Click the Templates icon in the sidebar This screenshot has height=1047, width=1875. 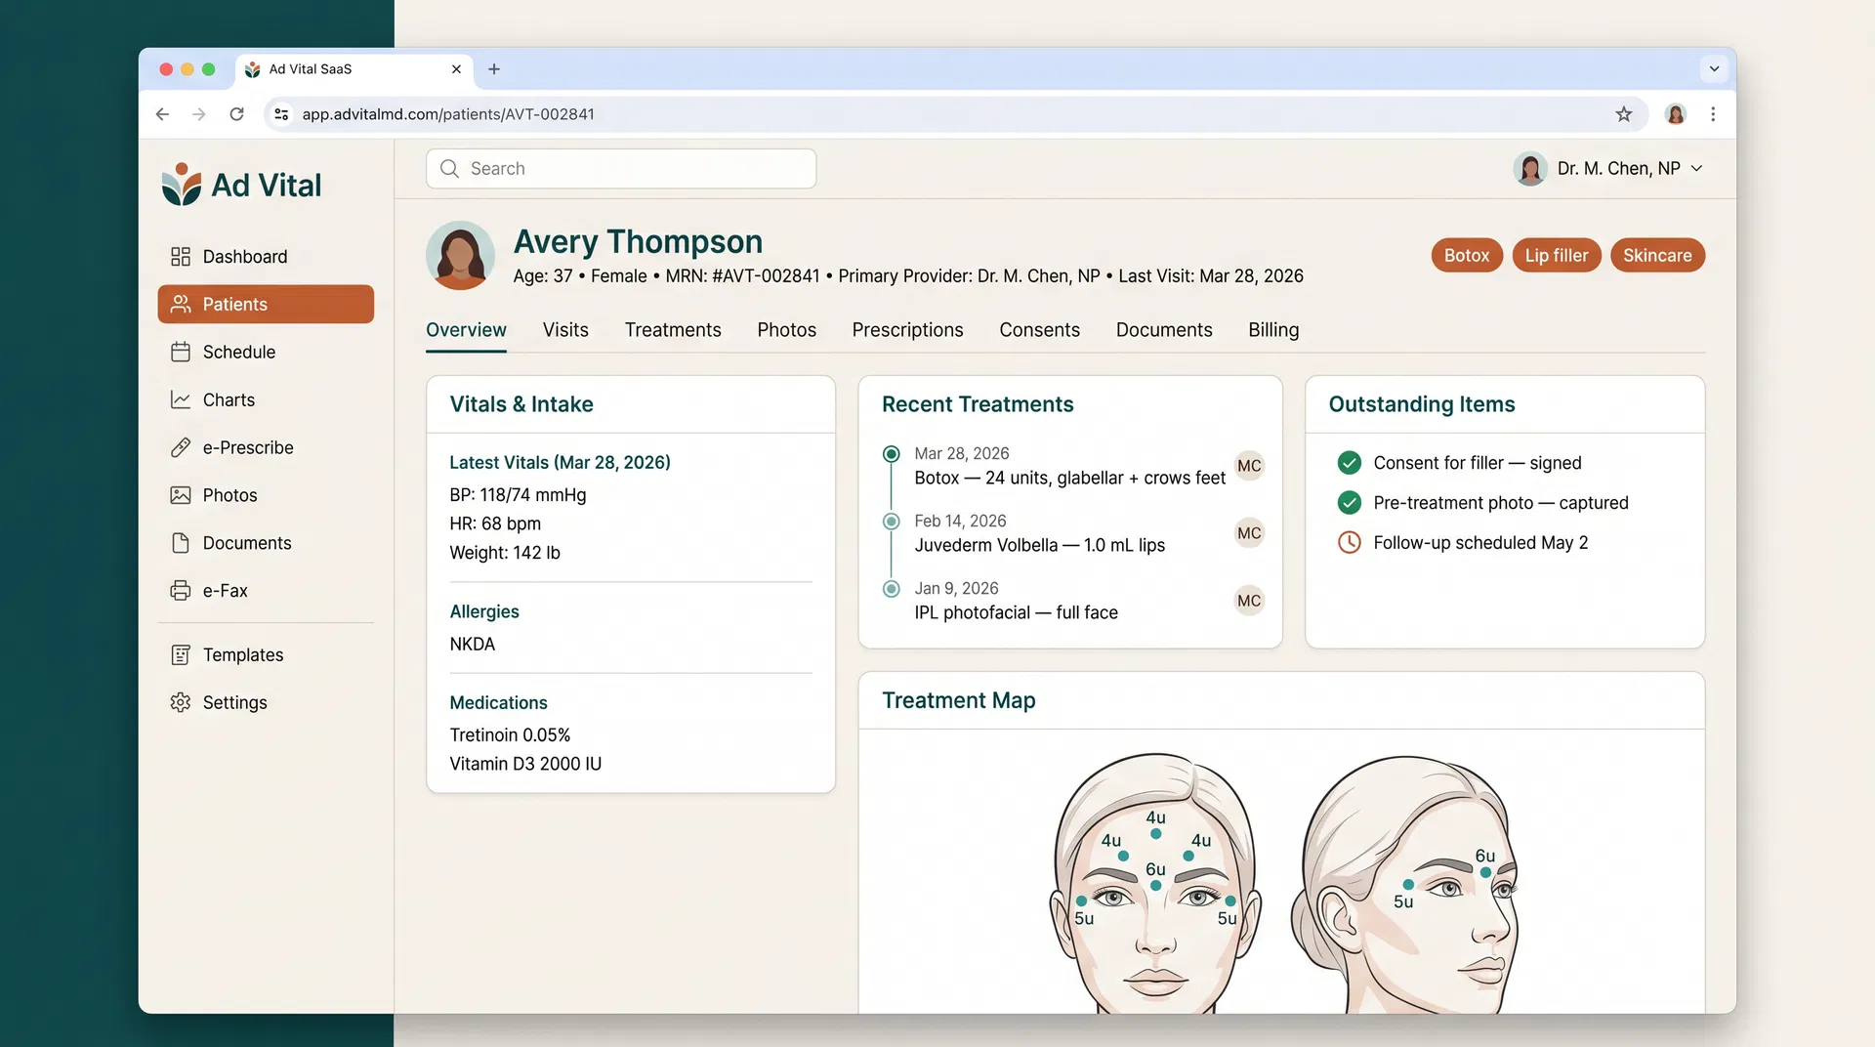click(x=182, y=654)
